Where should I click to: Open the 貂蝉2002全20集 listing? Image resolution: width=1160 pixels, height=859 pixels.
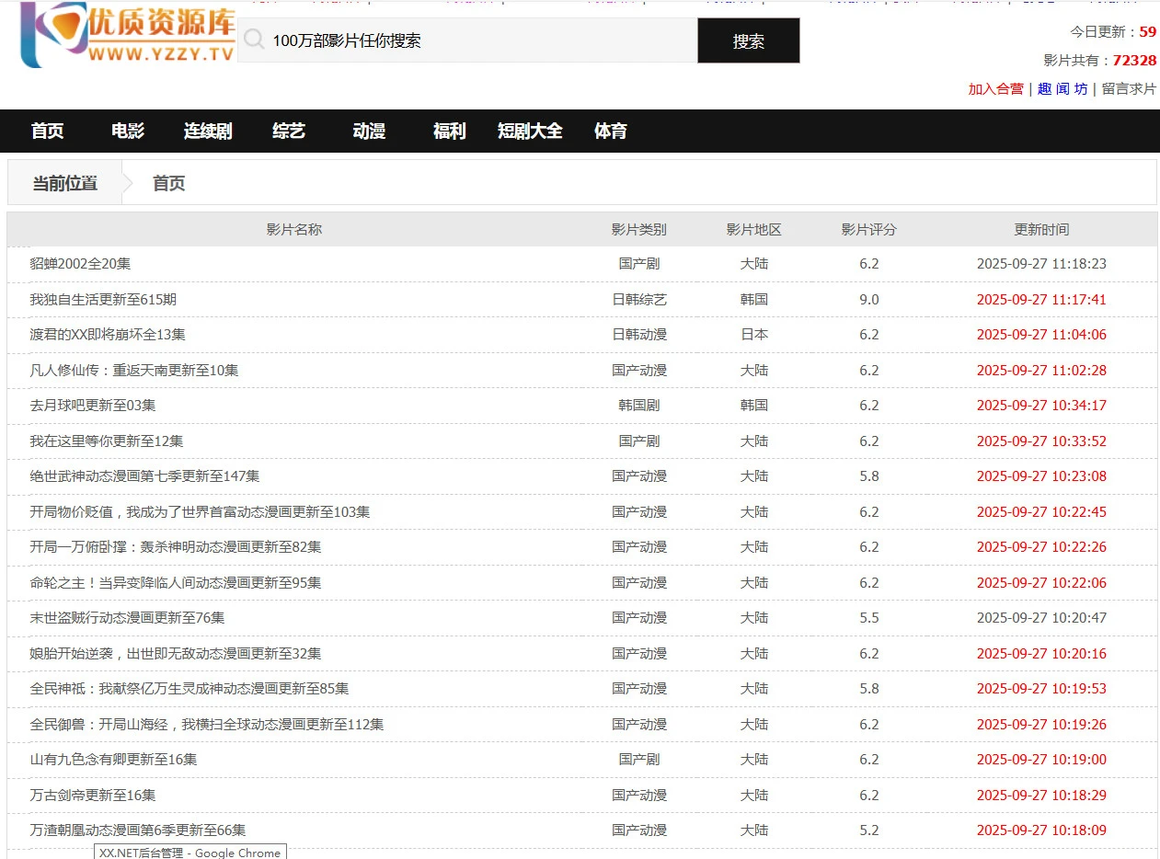click(80, 263)
